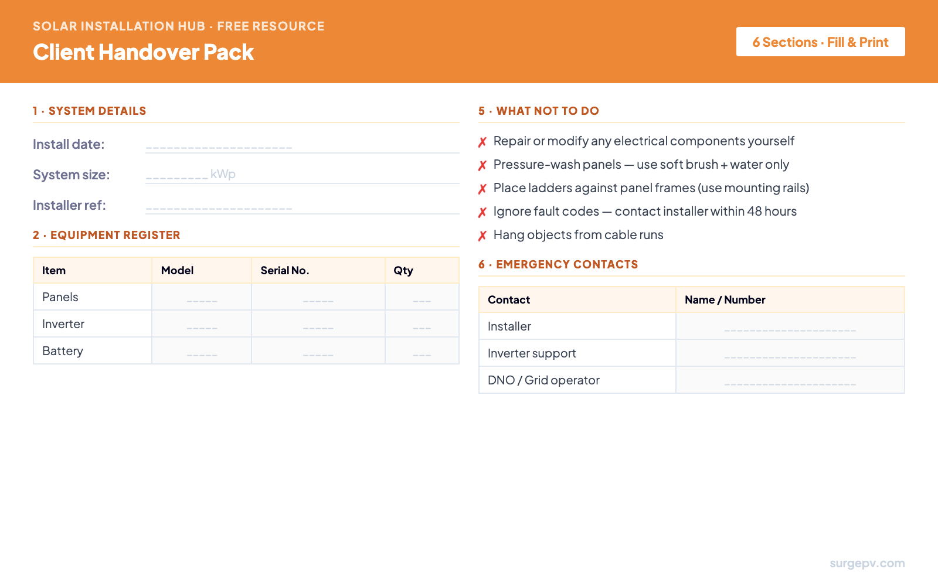Click the 'Client Handover Pack' title
Viewport: 938px width, 586px height.
143,53
